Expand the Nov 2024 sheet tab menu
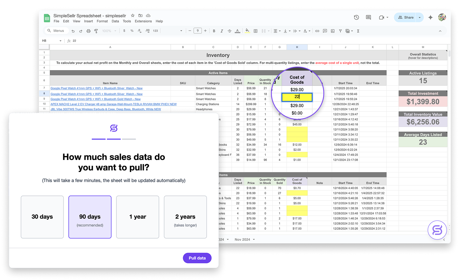 point(254,239)
